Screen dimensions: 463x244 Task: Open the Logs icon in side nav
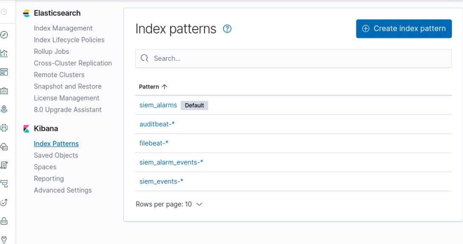click(x=4, y=165)
